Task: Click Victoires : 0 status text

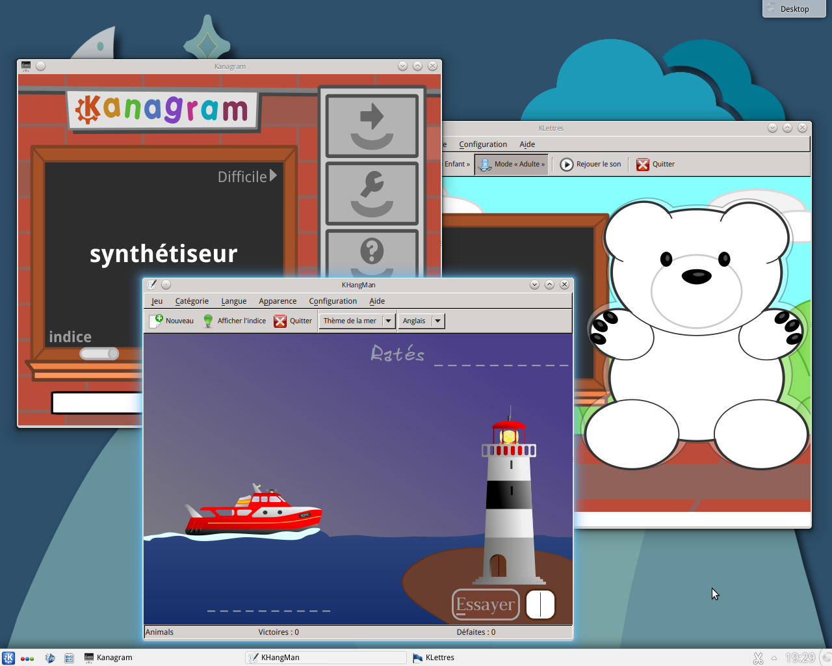Action: tap(279, 632)
